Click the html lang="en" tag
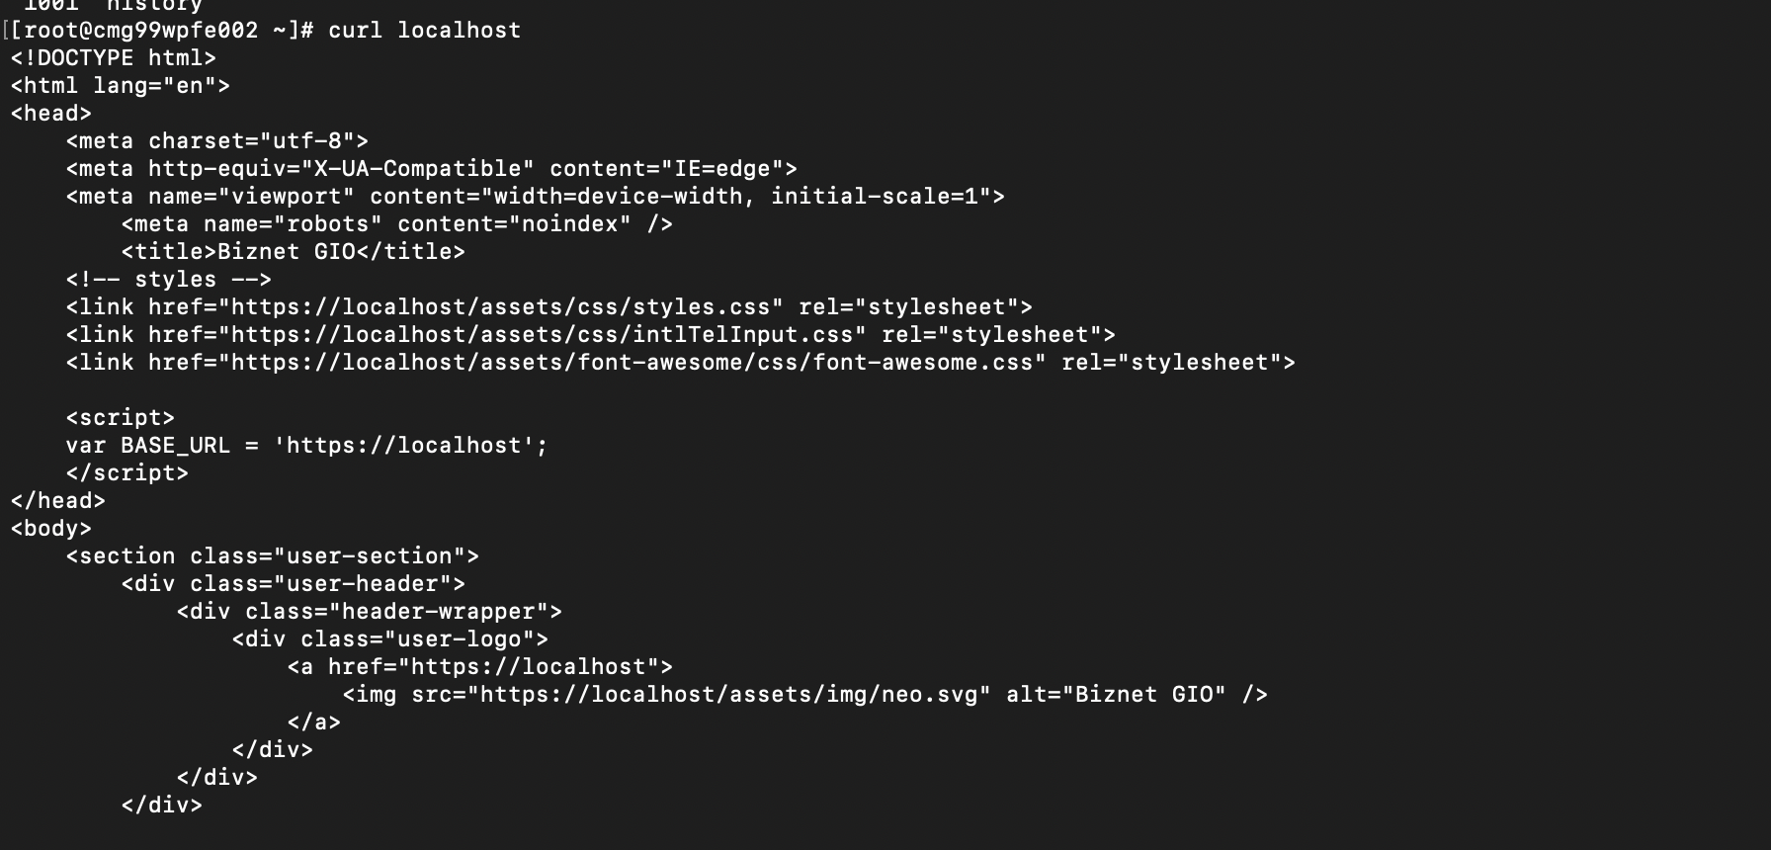Screen dimensions: 1771x850 (120, 86)
